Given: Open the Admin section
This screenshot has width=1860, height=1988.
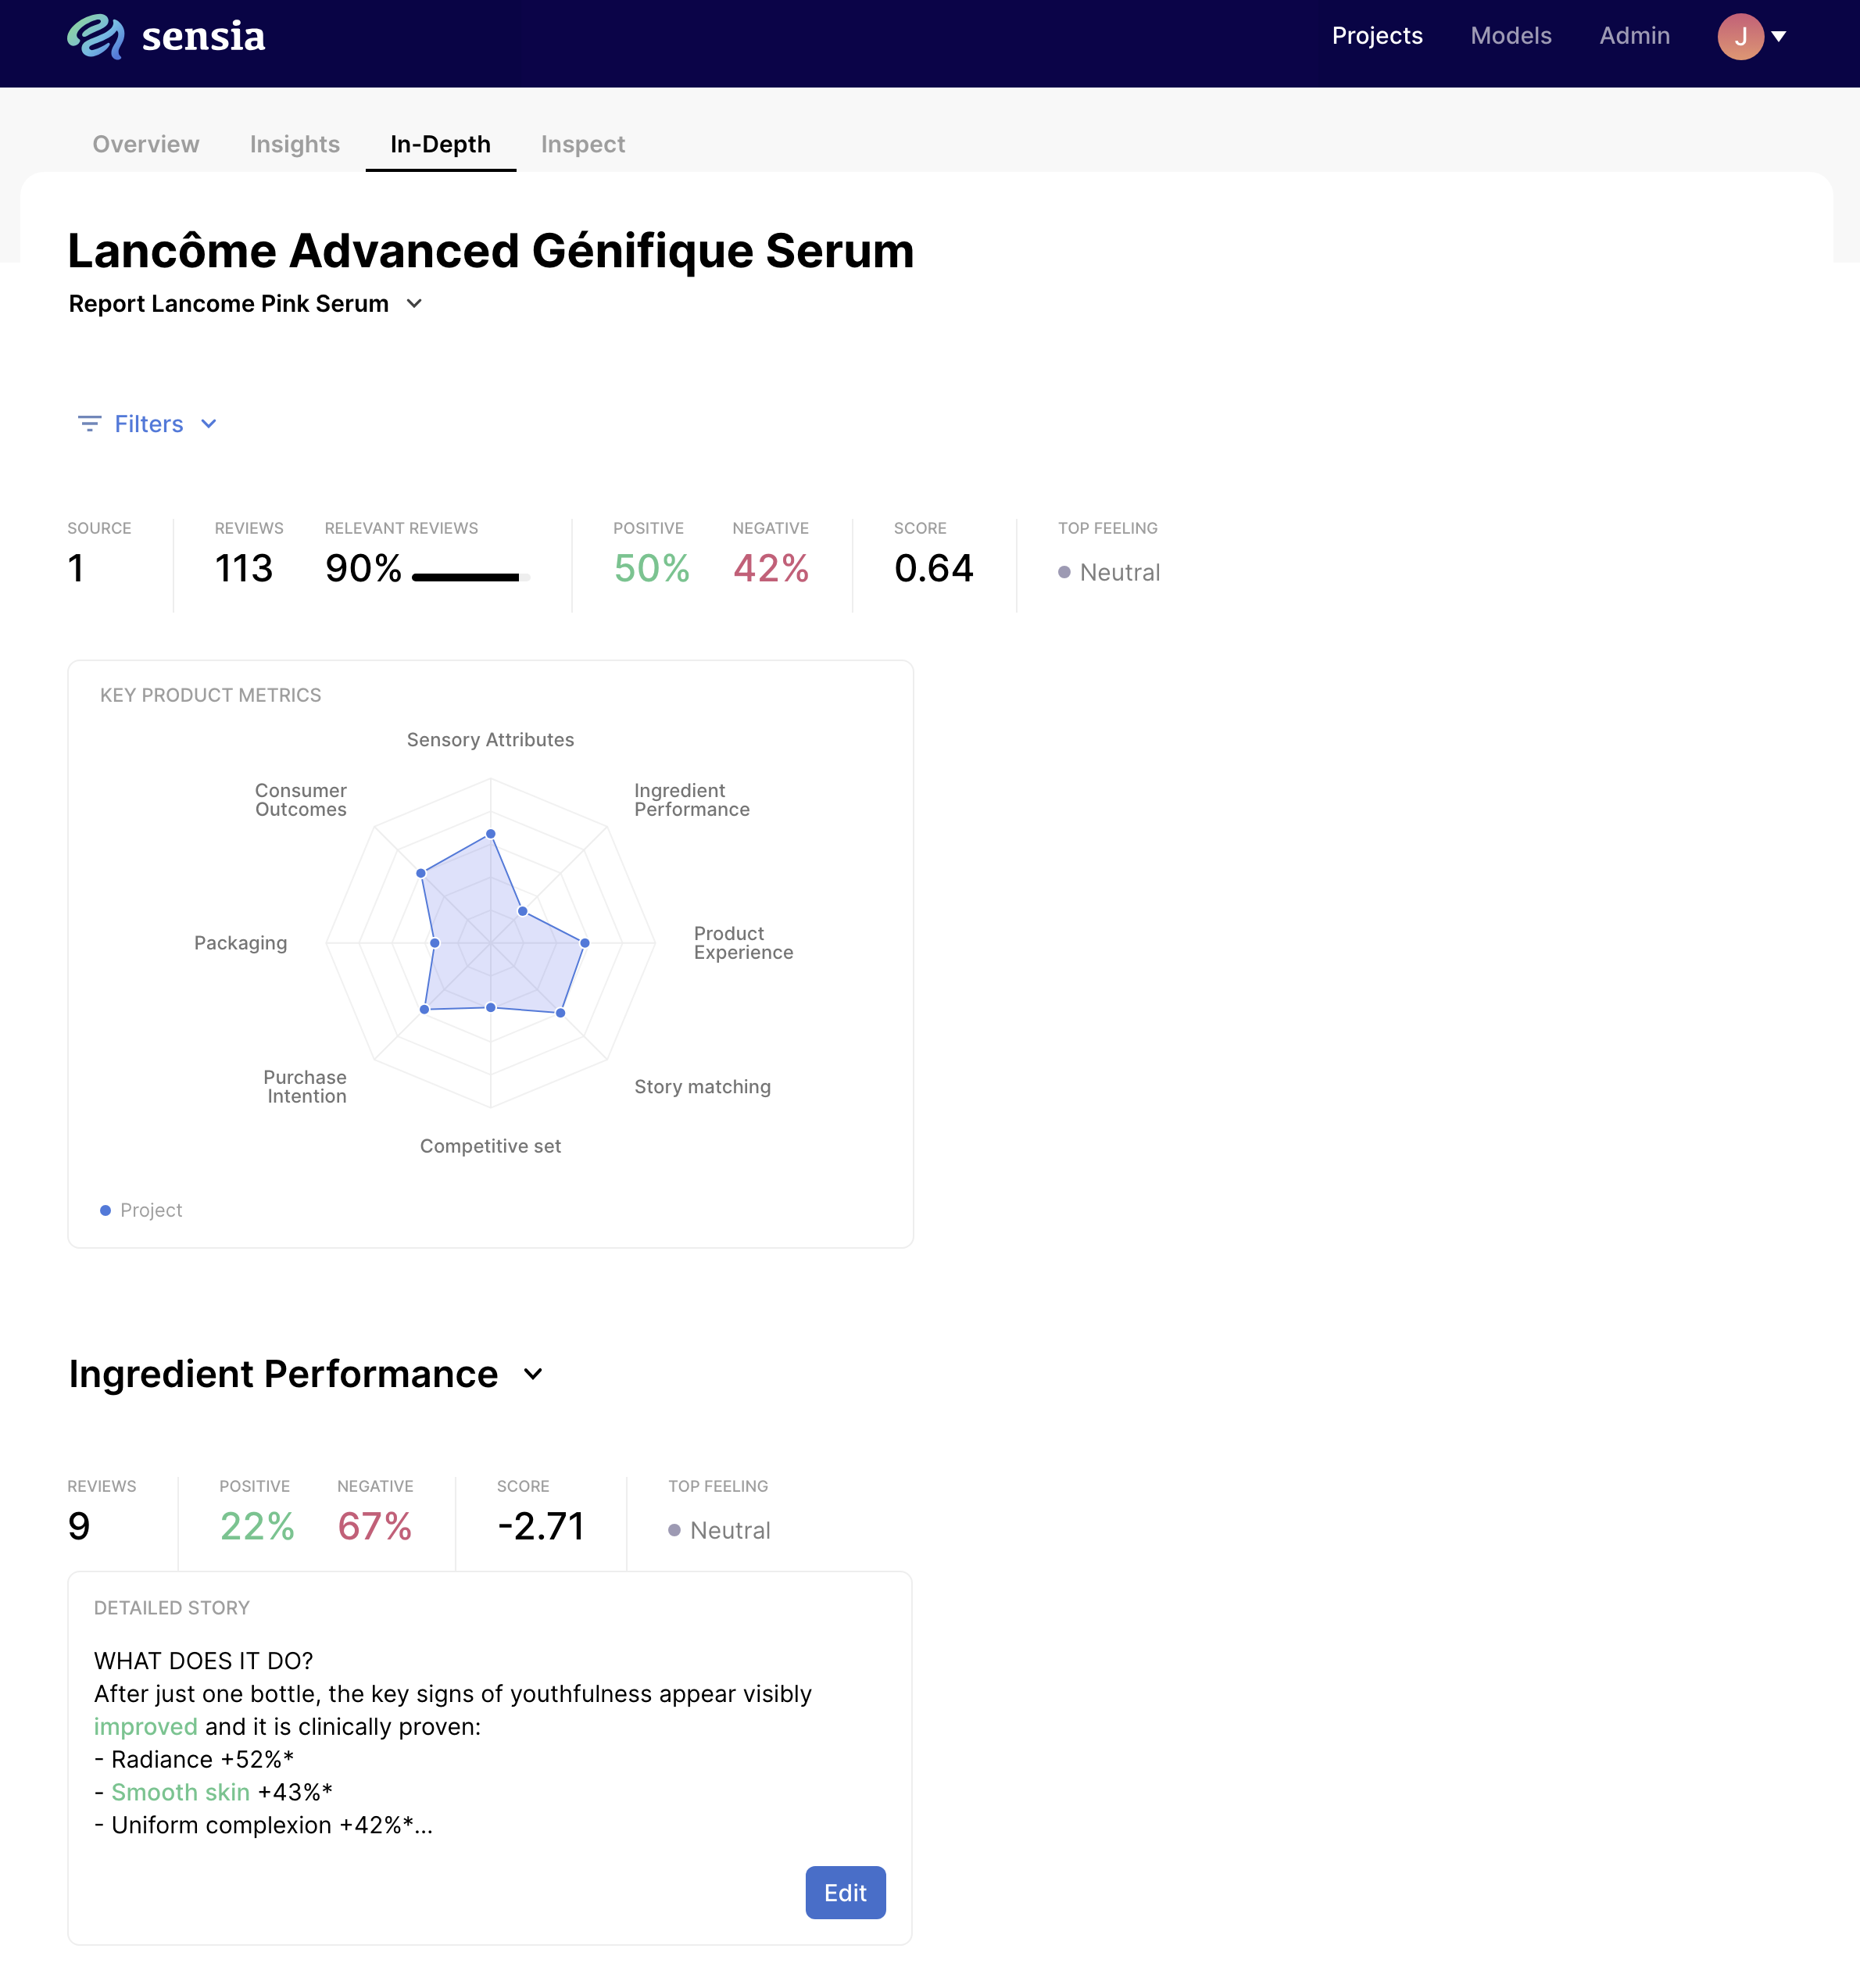Looking at the screenshot, I should [1634, 36].
